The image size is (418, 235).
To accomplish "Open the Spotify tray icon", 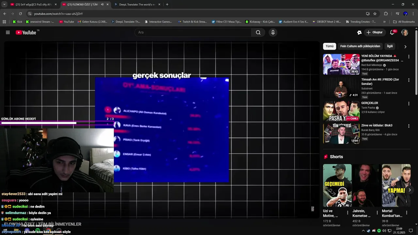I will click(379, 231).
